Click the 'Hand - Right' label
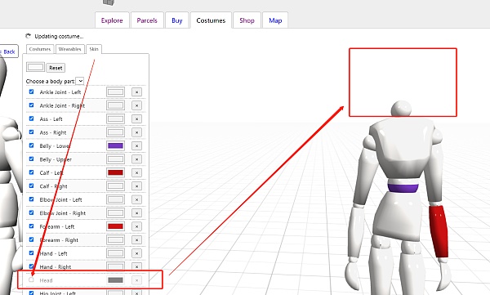 pyautogui.click(x=56, y=267)
